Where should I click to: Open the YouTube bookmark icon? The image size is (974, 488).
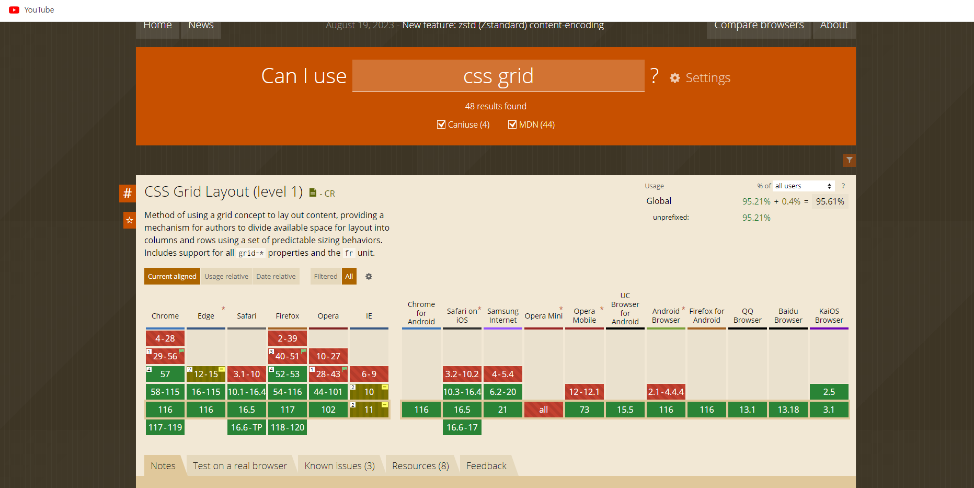(14, 10)
